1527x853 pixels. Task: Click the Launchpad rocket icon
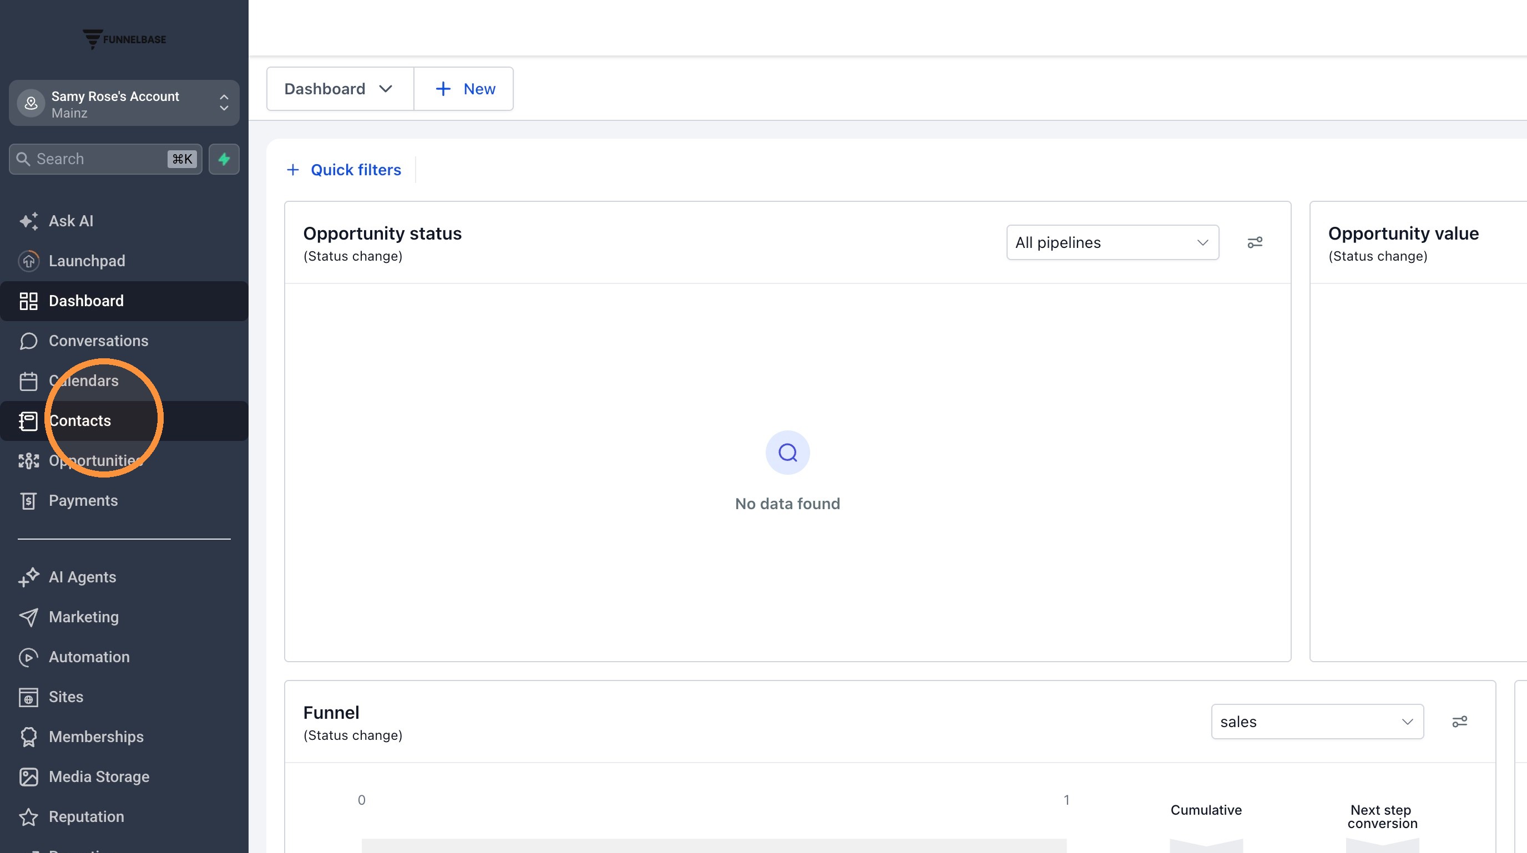(28, 261)
